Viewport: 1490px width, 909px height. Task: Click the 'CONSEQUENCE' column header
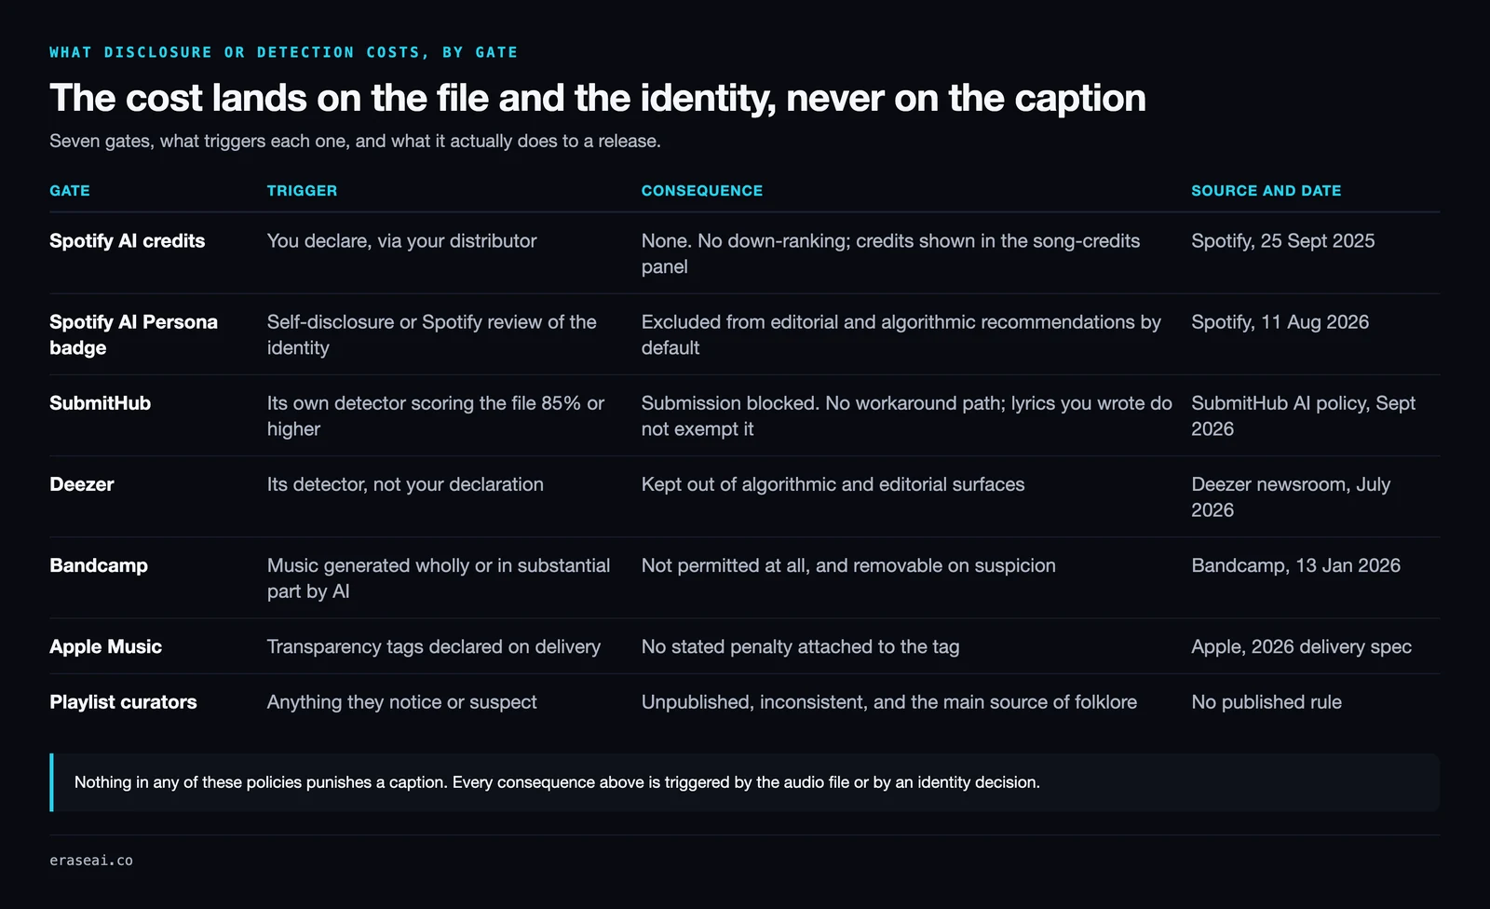(x=702, y=191)
